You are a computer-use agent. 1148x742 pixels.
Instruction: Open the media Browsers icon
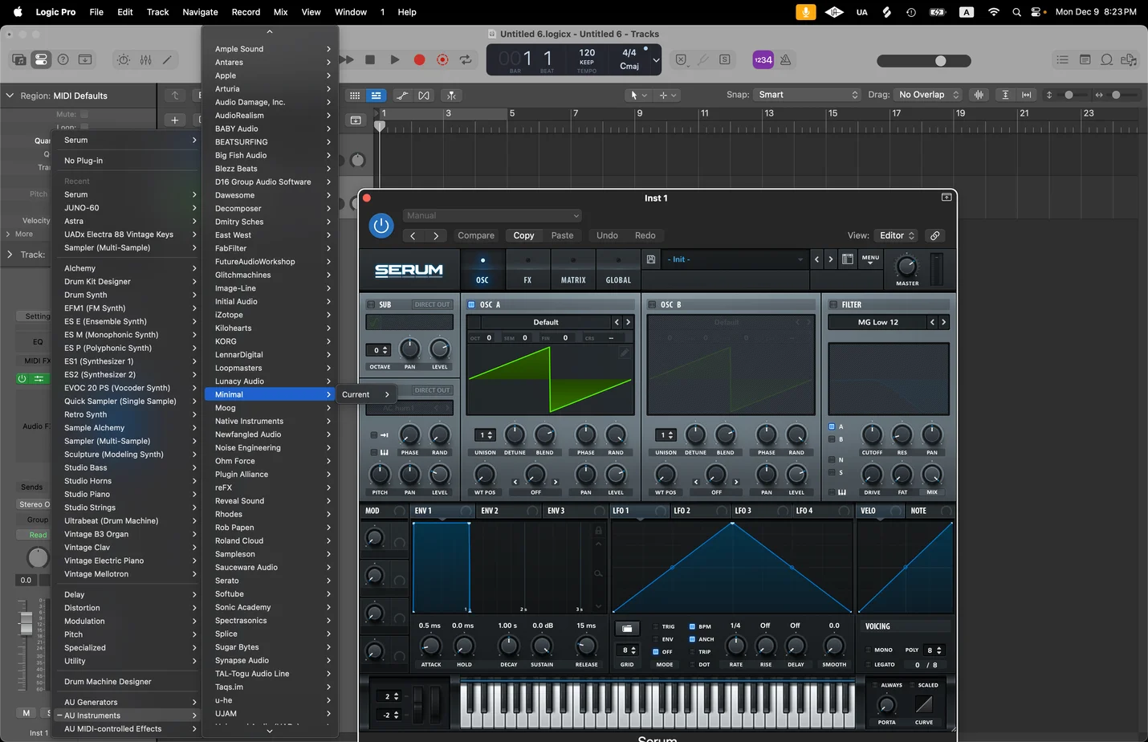coord(1129,59)
